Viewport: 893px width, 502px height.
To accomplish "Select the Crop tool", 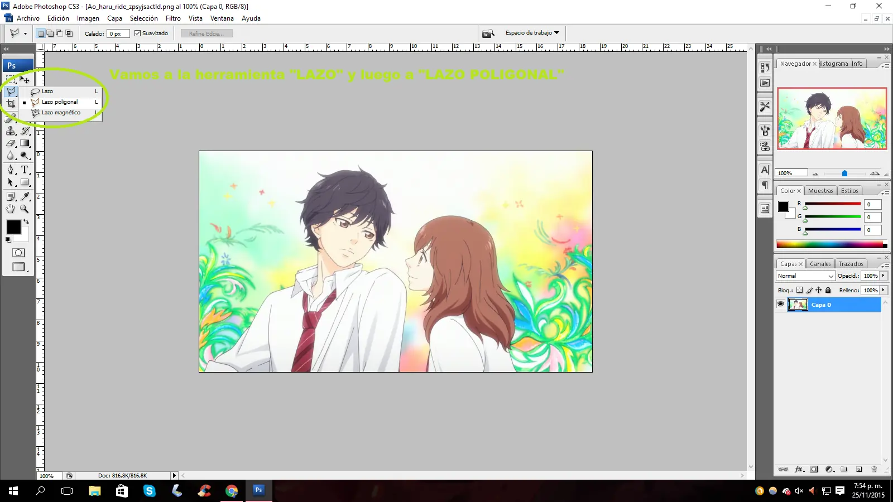I will pos(11,104).
